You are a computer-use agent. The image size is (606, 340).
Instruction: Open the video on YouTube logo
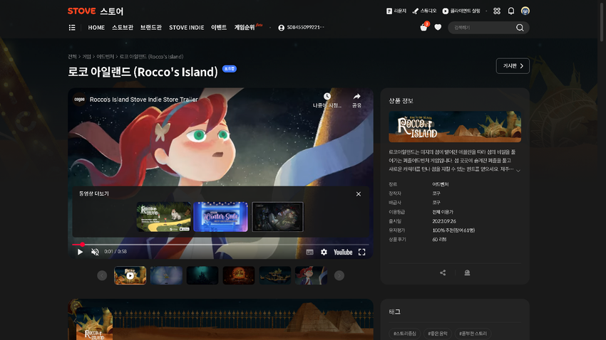coord(343,252)
